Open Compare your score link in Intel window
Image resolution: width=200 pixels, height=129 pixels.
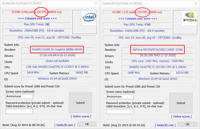[x=37, y=19]
